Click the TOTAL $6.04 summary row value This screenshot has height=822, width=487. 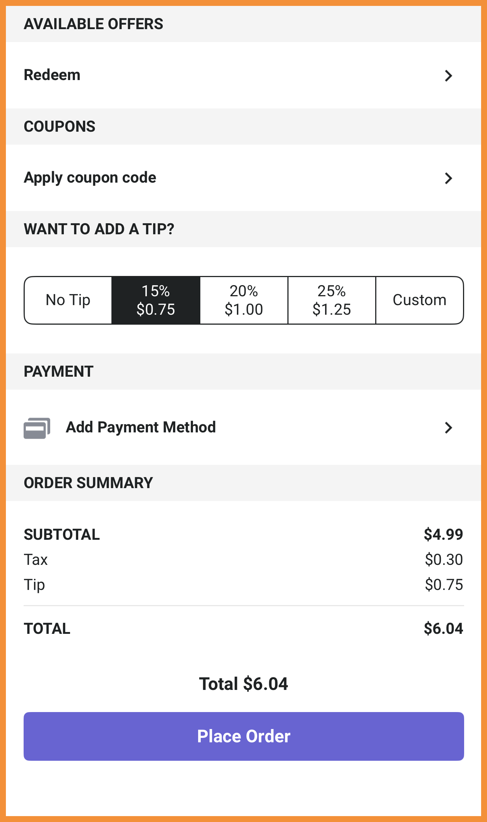(x=443, y=628)
